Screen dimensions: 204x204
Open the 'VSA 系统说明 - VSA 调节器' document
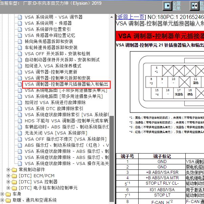tap(54, 17)
